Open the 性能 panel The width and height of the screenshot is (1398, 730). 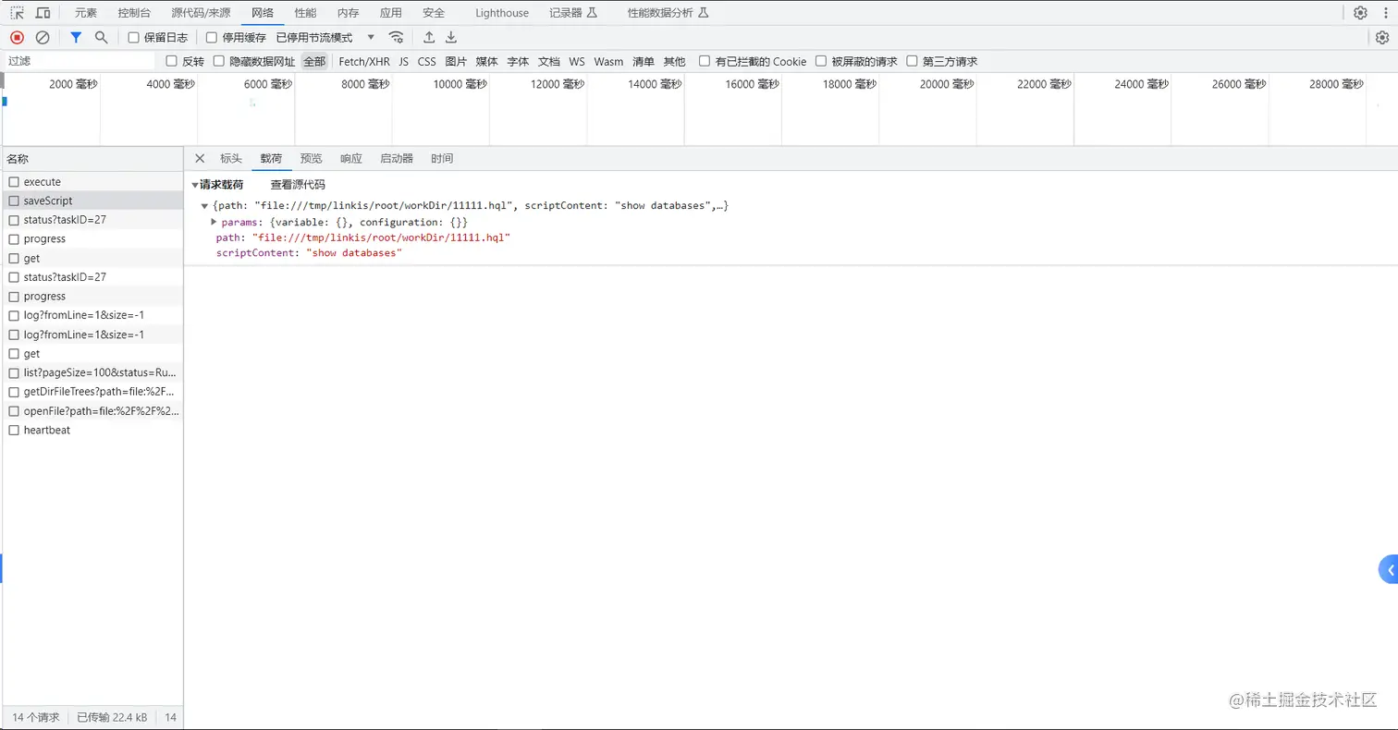(305, 13)
